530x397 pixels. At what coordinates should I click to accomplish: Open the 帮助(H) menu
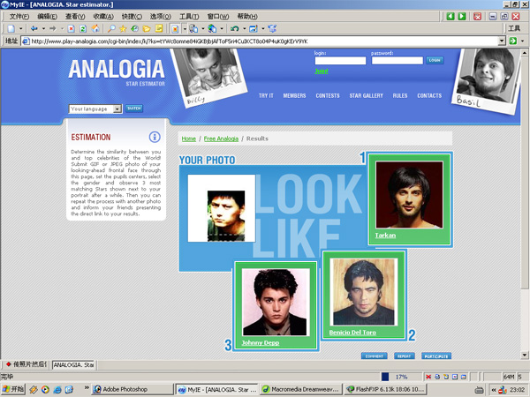coord(247,16)
